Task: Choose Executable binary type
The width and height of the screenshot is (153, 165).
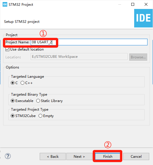Action: pyautogui.click(x=12, y=101)
